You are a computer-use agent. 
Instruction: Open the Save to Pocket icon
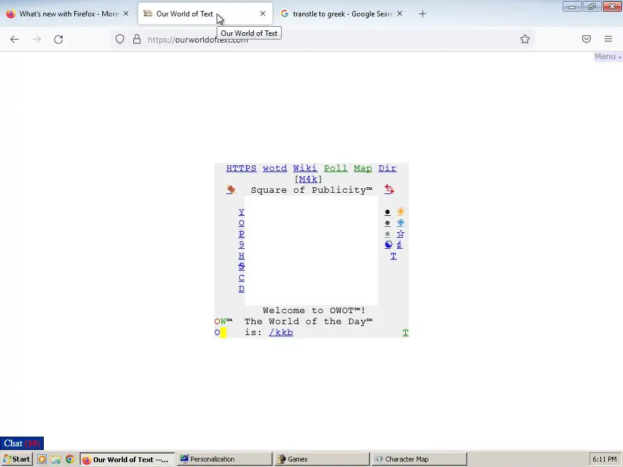point(586,39)
